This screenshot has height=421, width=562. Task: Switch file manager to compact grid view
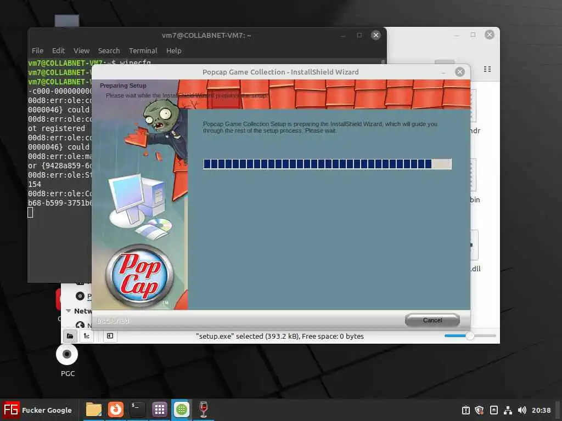pyautogui.click(x=487, y=69)
